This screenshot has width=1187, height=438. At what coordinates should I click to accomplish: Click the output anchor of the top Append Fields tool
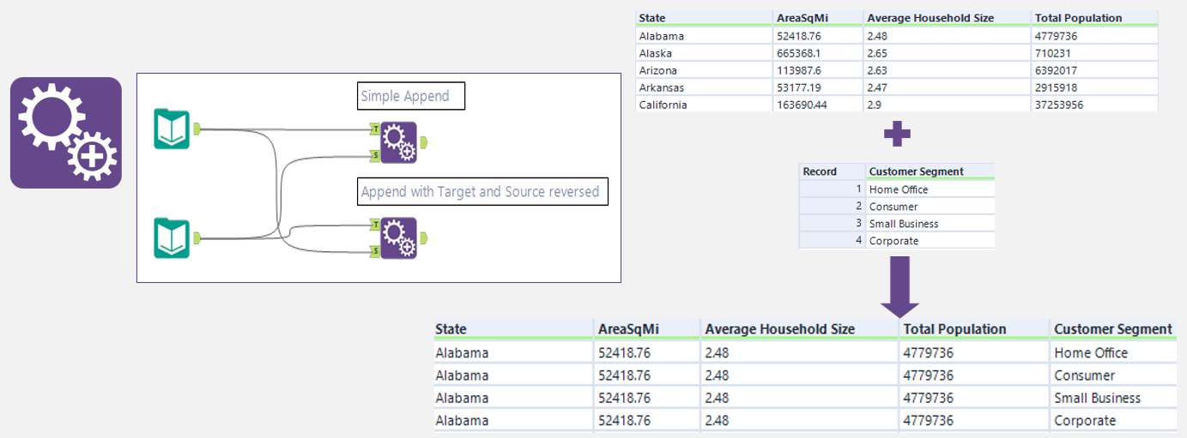426,141
